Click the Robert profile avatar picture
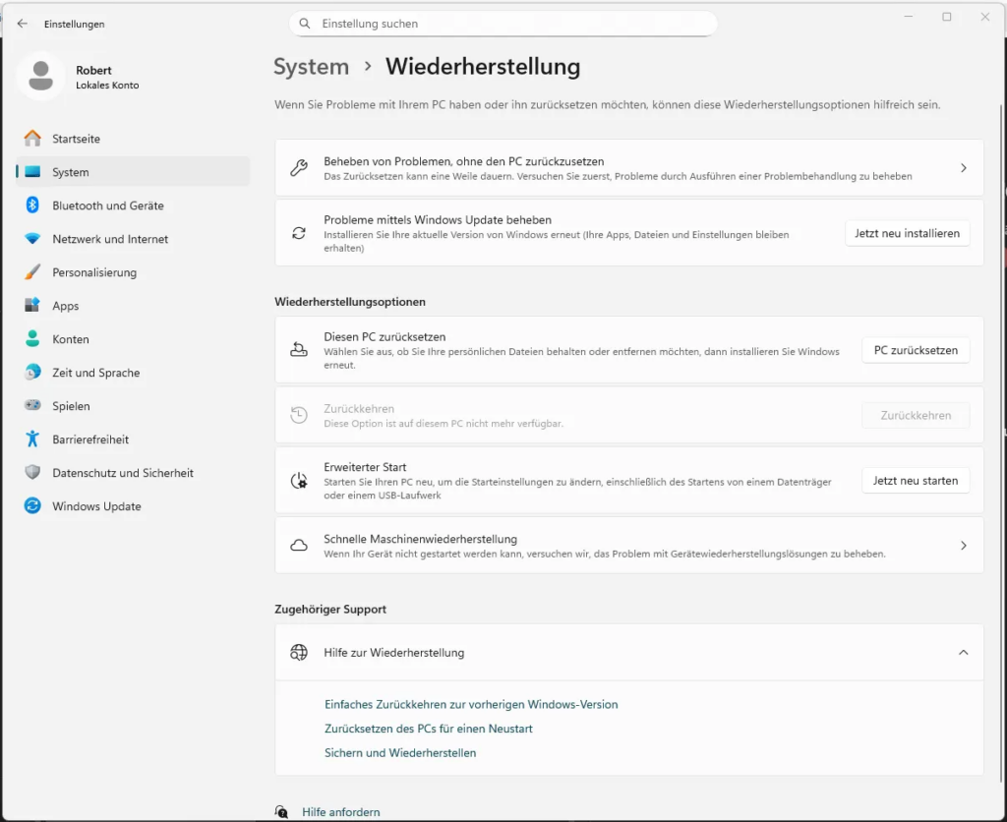 41,77
